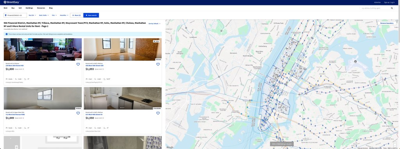400x149 pixels.
Task: Click the info icon in blue price notice
Action: [7, 34]
